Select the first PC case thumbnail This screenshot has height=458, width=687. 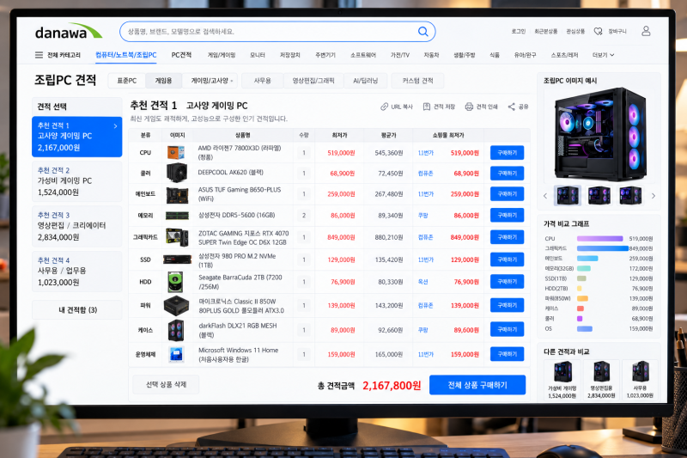[568, 195]
